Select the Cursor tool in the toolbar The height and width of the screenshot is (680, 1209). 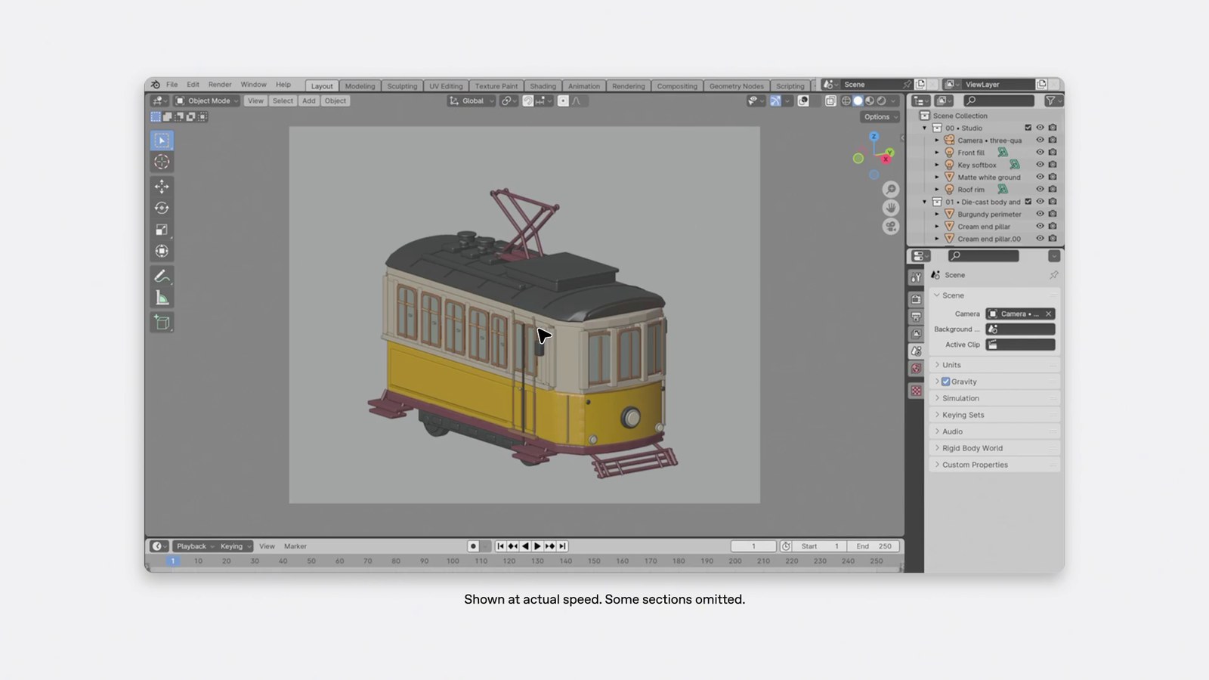tap(162, 162)
